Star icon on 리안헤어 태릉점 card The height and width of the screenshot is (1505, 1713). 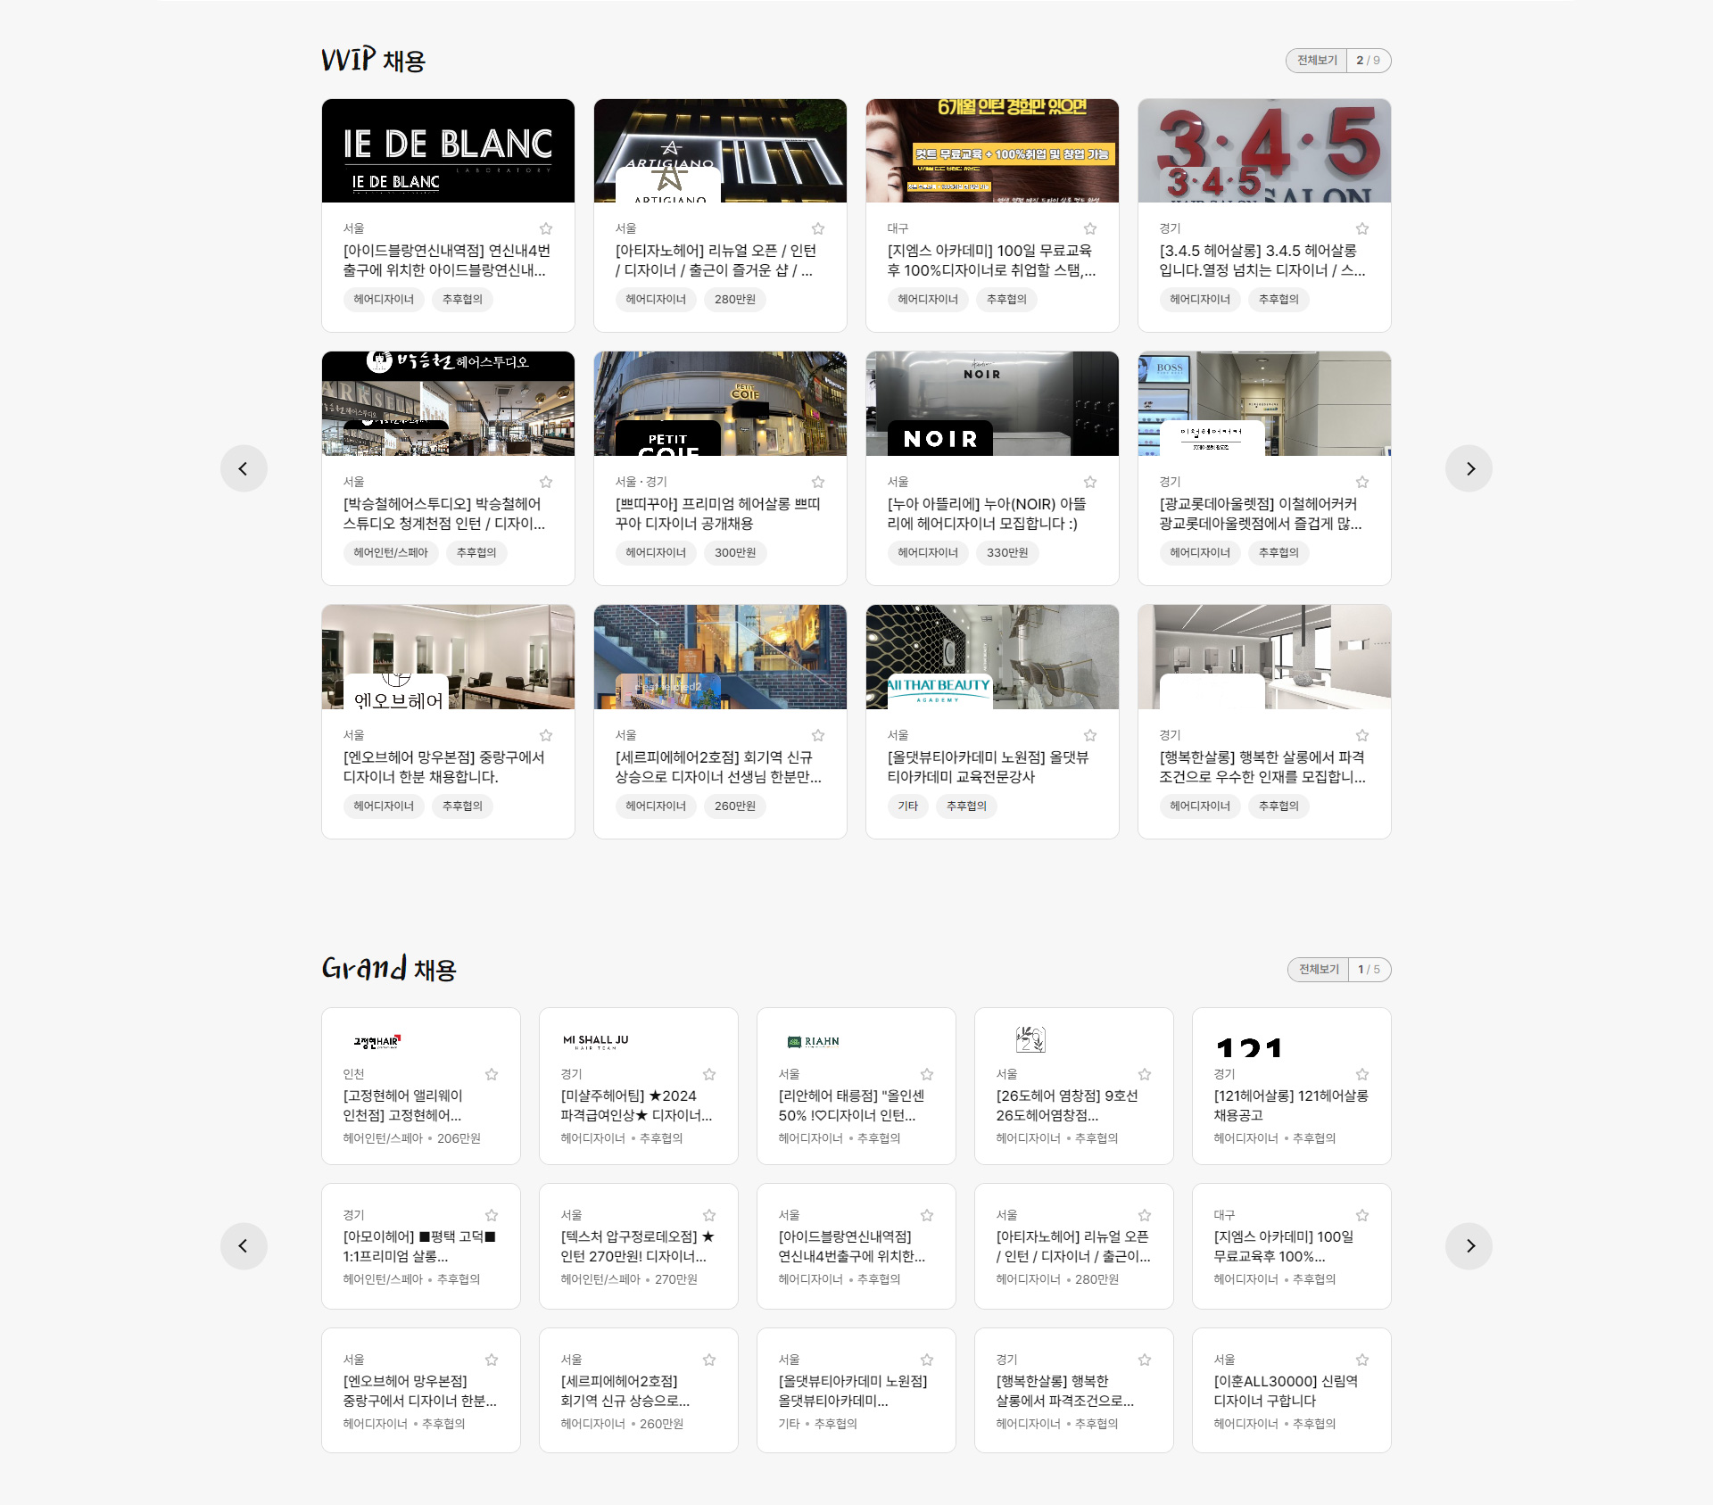[927, 1074]
